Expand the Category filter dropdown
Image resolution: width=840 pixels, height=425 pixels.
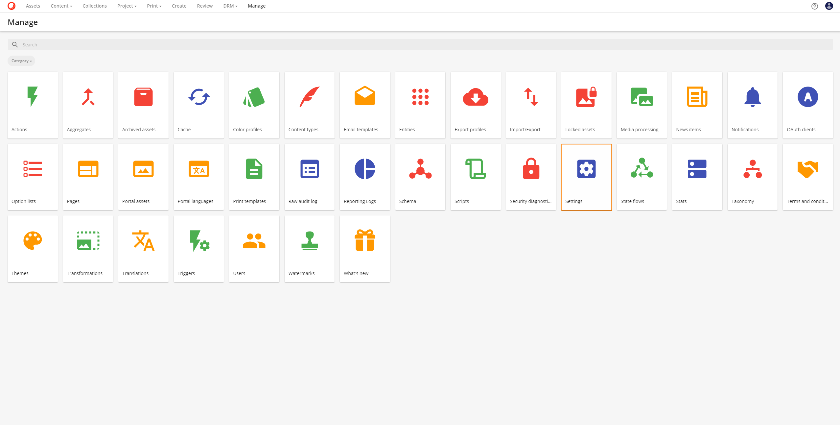(x=21, y=61)
